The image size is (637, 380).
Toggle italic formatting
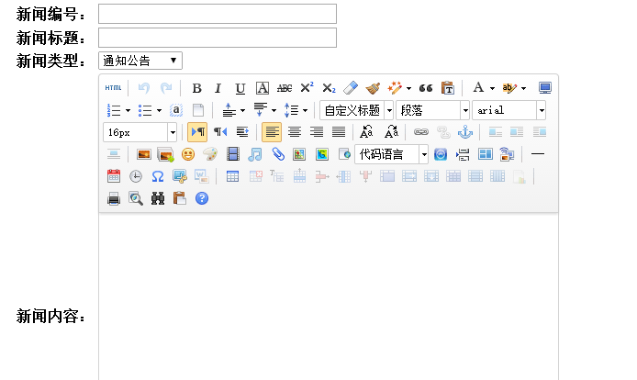coord(218,88)
